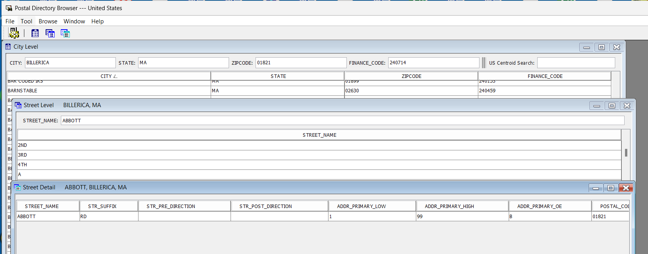The image size is (648, 254).
Task: Click the STR_SUFFIX column header
Action: 109,206
